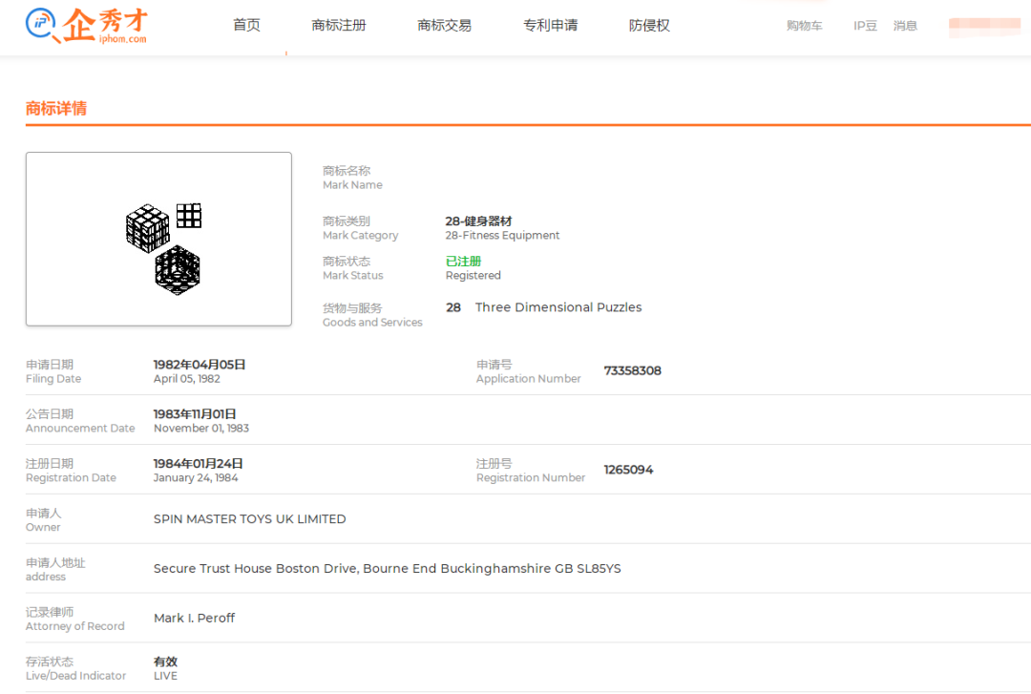The height and width of the screenshot is (694, 1031).
Task: Click the 申请号 Application Number label
Action: (x=529, y=371)
